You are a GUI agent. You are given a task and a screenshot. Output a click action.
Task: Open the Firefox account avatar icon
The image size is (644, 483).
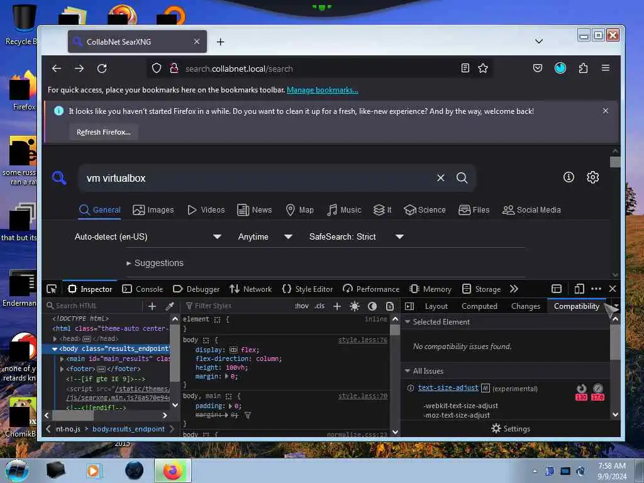pos(560,68)
